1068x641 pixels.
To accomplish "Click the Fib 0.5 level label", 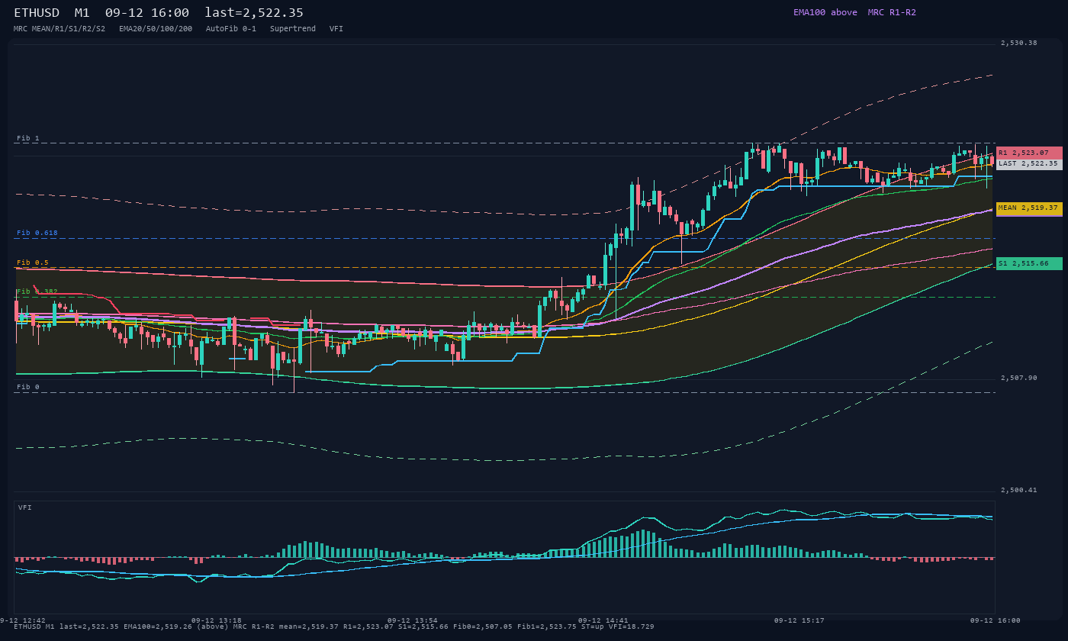I will (33, 263).
